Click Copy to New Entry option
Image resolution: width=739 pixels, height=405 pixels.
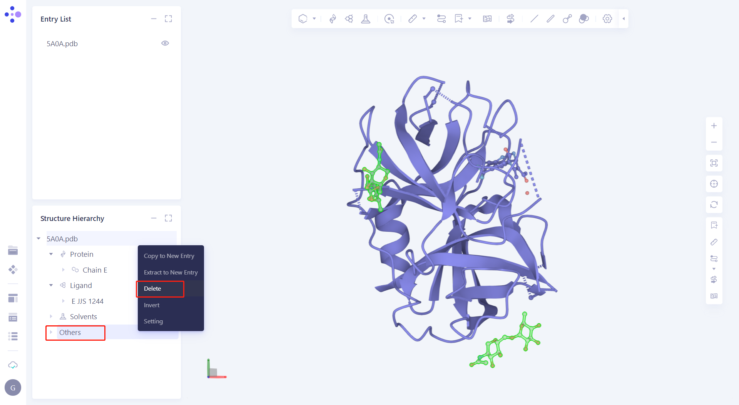169,256
